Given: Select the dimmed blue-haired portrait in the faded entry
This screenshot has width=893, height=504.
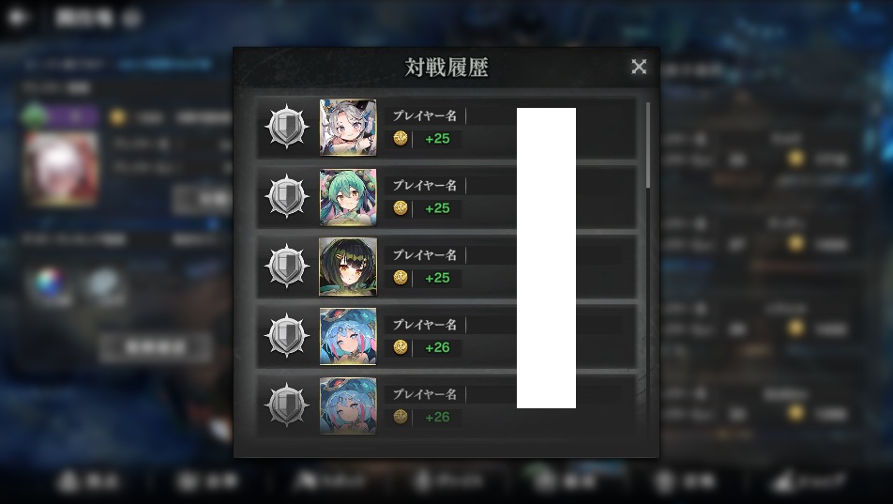Looking at the screenshot, I should (348, 405).
